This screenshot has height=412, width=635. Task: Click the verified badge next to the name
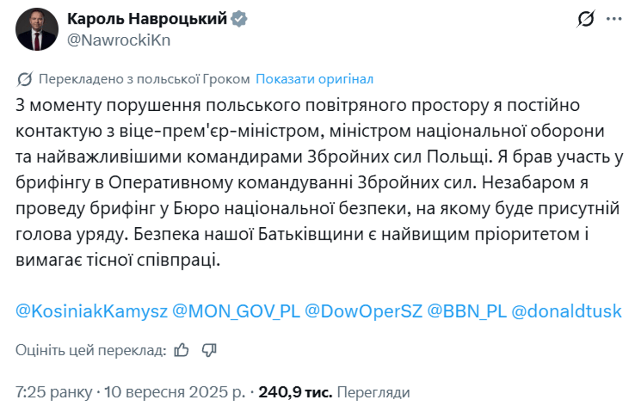[239, 20]
